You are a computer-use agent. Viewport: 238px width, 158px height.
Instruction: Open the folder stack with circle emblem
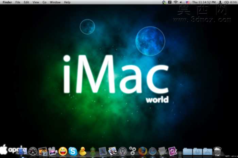198,151
